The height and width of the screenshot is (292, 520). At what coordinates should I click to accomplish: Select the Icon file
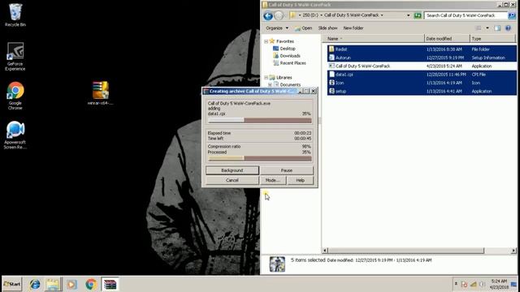(x=422, y=83)
